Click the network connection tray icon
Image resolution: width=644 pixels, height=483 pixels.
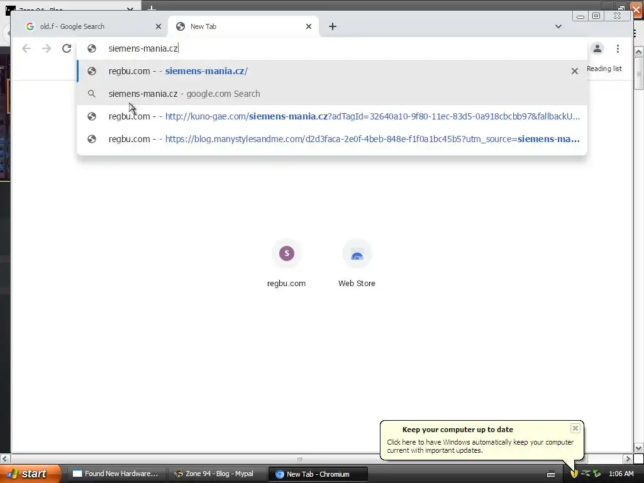(x=586, y=474)
